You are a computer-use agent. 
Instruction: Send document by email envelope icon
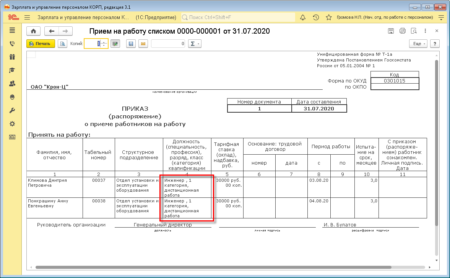point(143,44)
